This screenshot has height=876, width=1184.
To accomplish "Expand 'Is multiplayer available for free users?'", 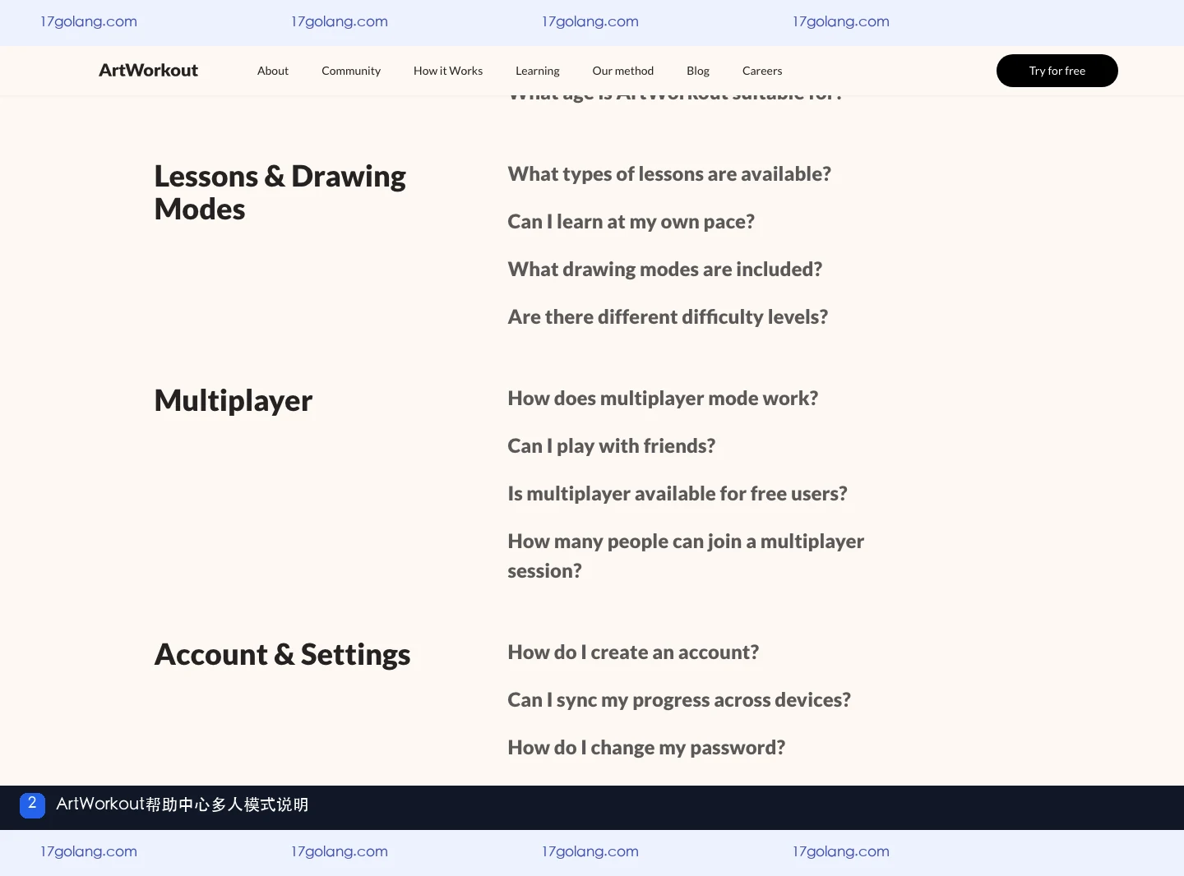I will coord(677,494).
